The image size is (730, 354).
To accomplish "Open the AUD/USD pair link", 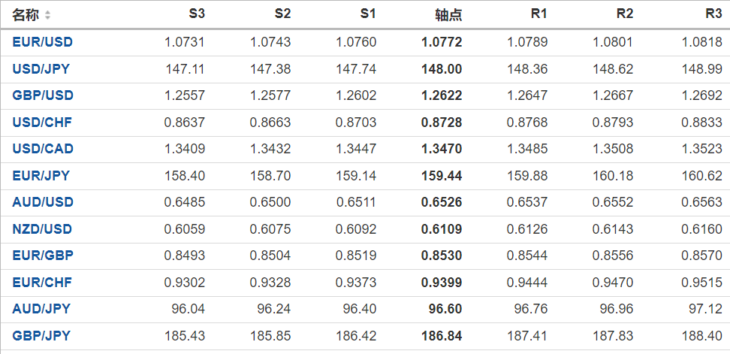I will [x=43, y=202].
